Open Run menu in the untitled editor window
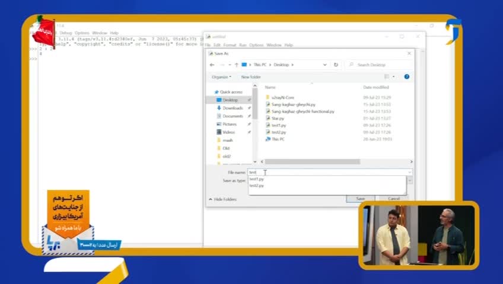This screenshot has height=284, width=503. point(243,45)
